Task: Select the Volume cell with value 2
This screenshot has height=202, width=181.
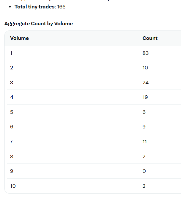Action: point(12,68)
